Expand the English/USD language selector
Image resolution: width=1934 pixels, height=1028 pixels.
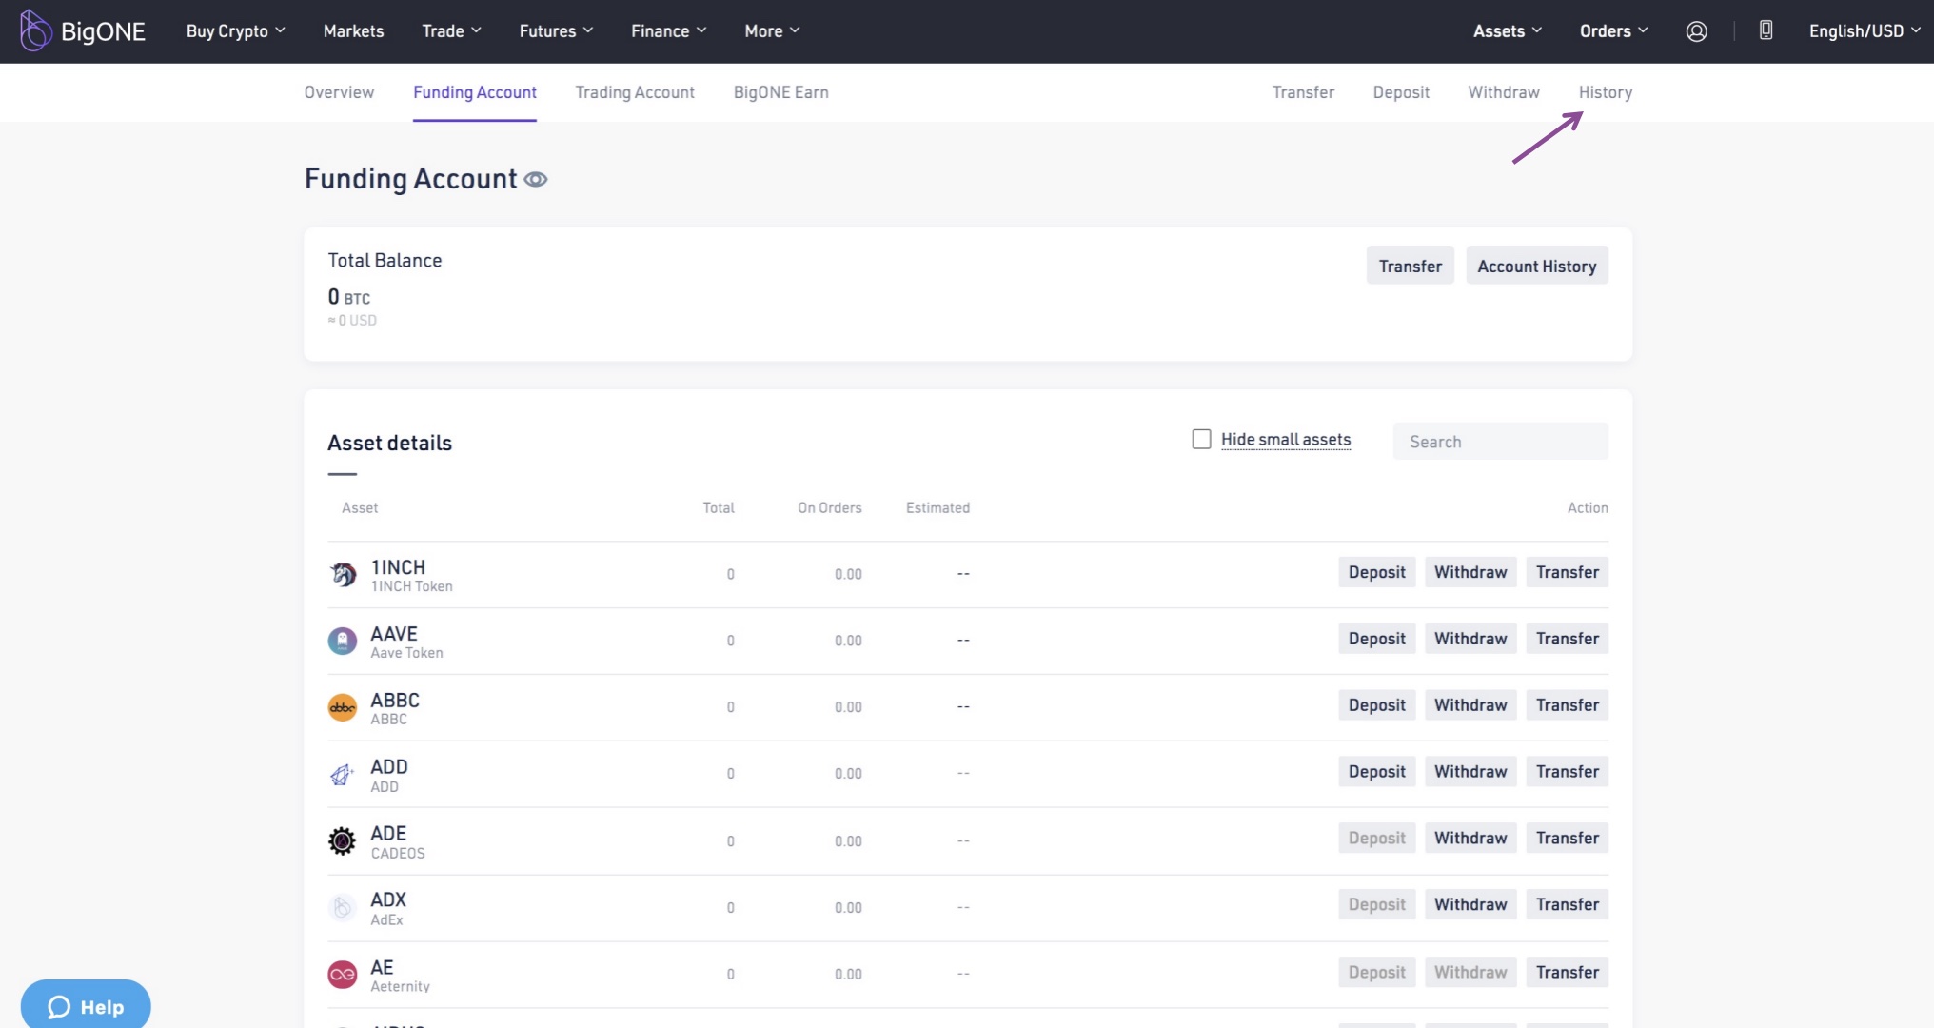point(1864,31)
